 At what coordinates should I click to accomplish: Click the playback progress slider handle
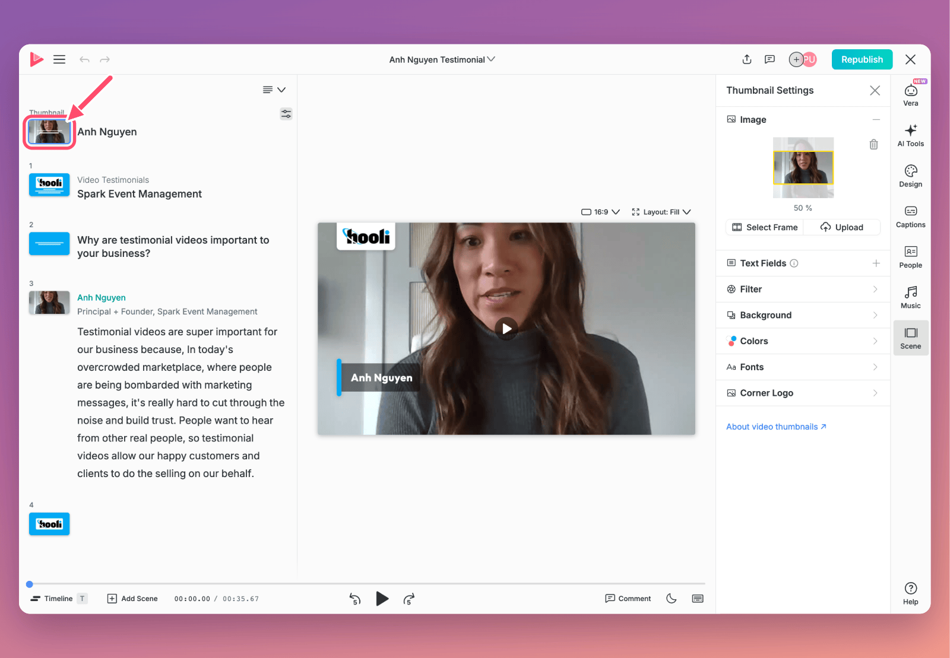click(30, 584)
